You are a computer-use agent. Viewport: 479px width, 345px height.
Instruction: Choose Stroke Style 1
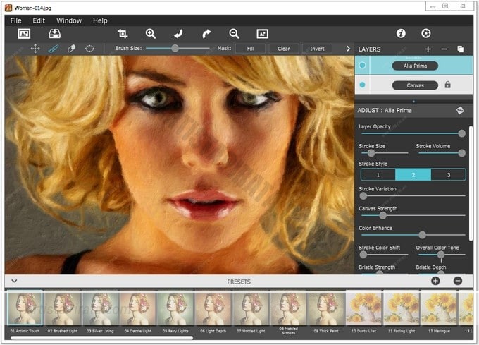(378, 175)
